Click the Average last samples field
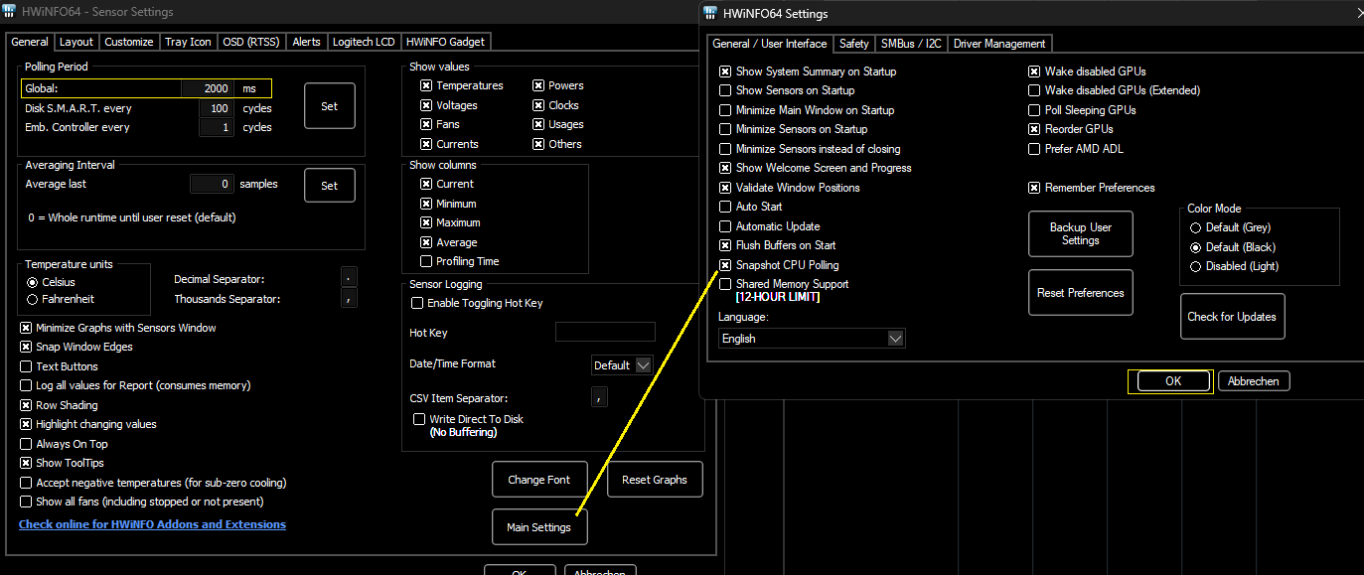Screen dimensions: 1364x575 tap(212, 184)
